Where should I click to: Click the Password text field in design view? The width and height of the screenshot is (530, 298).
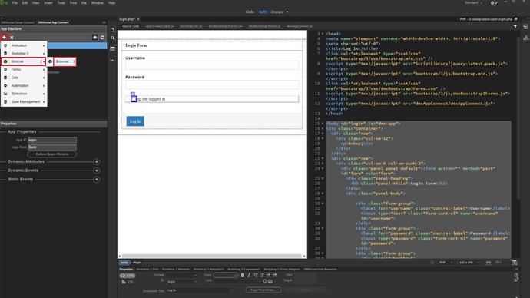[212, 84]
